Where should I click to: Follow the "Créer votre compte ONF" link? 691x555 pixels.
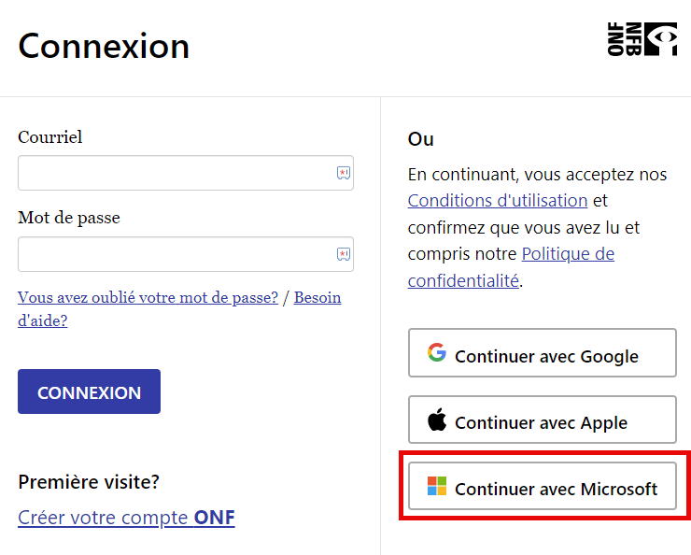click(126, 517)
